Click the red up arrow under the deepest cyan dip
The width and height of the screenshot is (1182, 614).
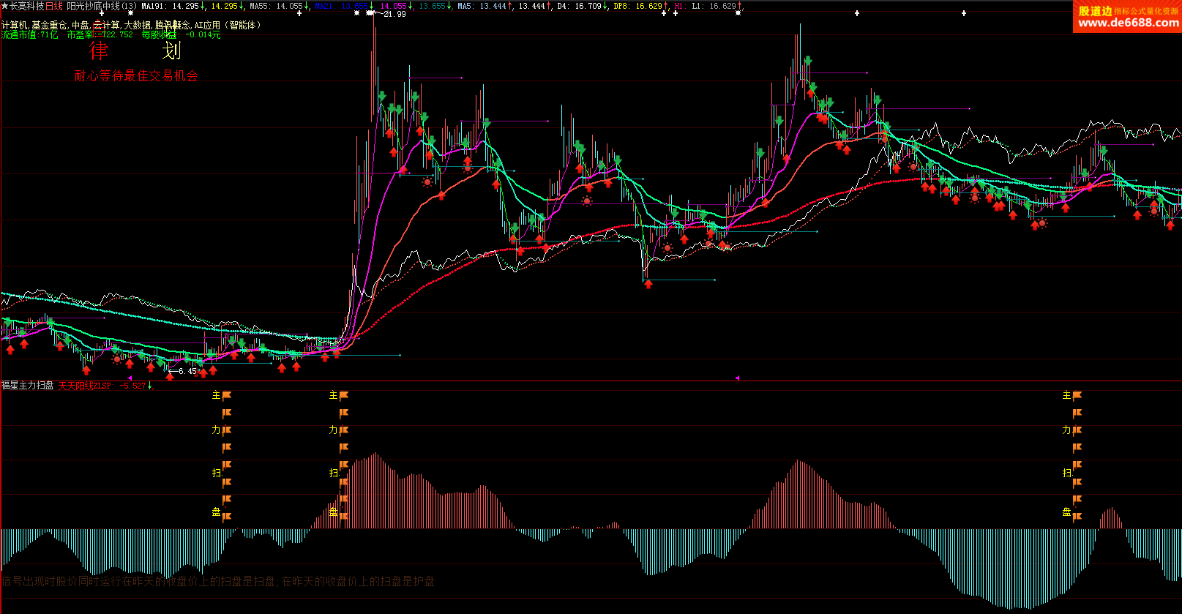click(648, 284)
